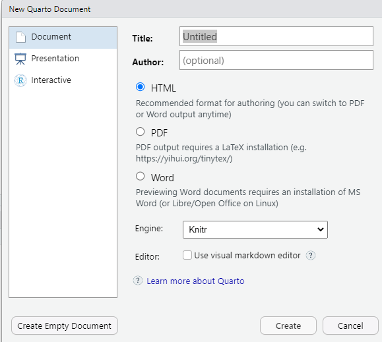Focus the Title input field
The width and height of the screenshot is (382, 342).
tap(276, 36)
